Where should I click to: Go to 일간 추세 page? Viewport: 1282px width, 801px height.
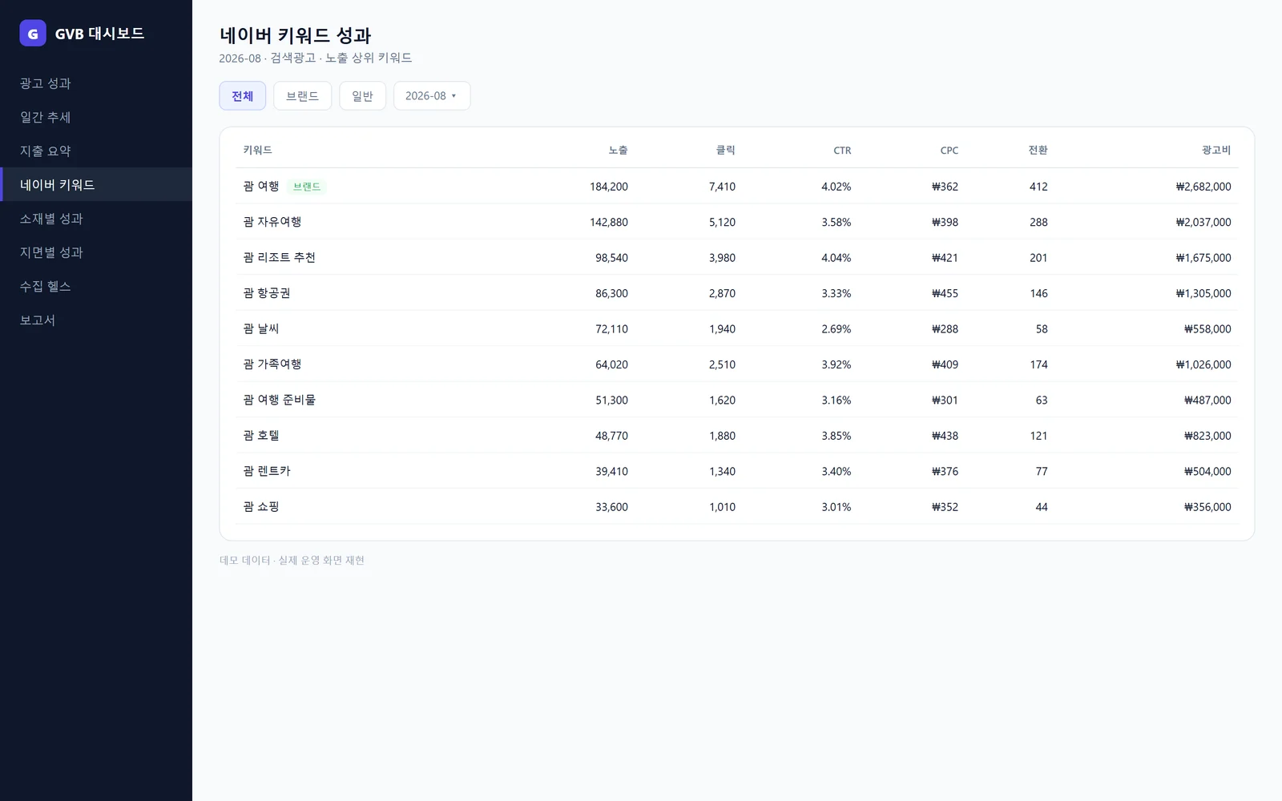click(96, 117)
